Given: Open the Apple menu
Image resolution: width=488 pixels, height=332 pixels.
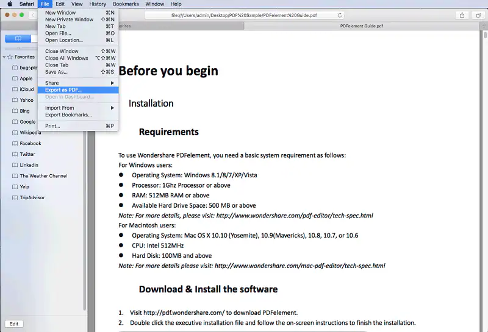Looking at the screenshot, I should (x=10, y=4).
